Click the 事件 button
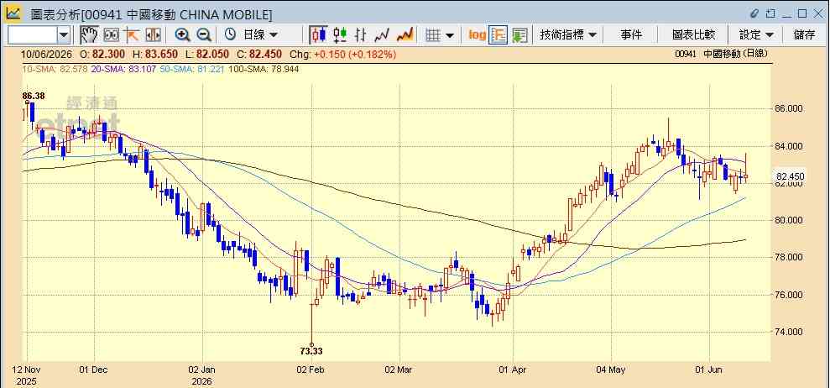830x388 pixels. tap(631, 35)
